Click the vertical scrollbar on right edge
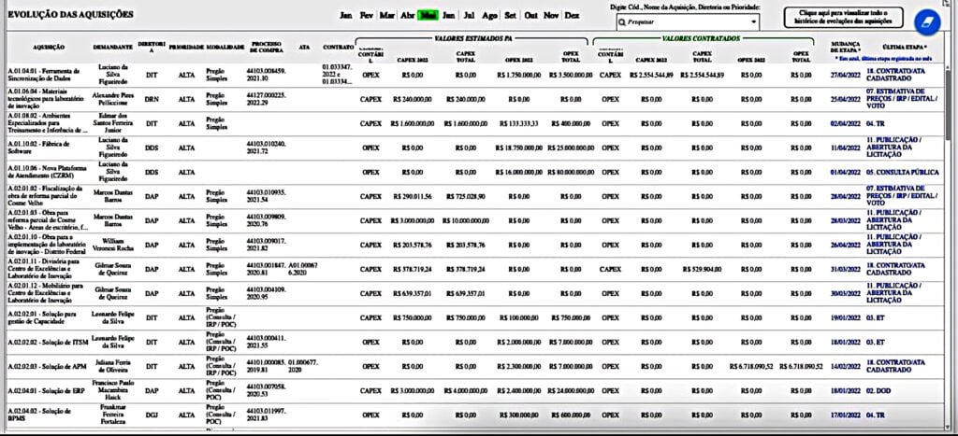Screen dimensions: 958x436 point(950,233)
